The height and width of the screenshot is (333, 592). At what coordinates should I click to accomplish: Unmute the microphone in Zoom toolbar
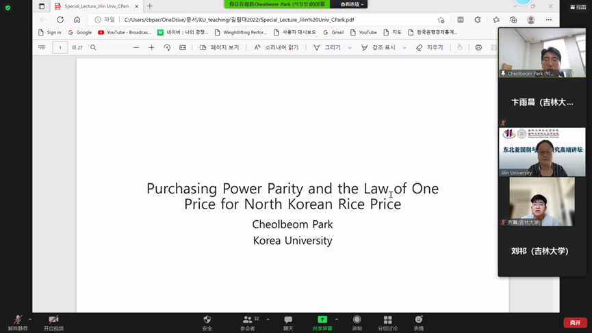[17, 320]
